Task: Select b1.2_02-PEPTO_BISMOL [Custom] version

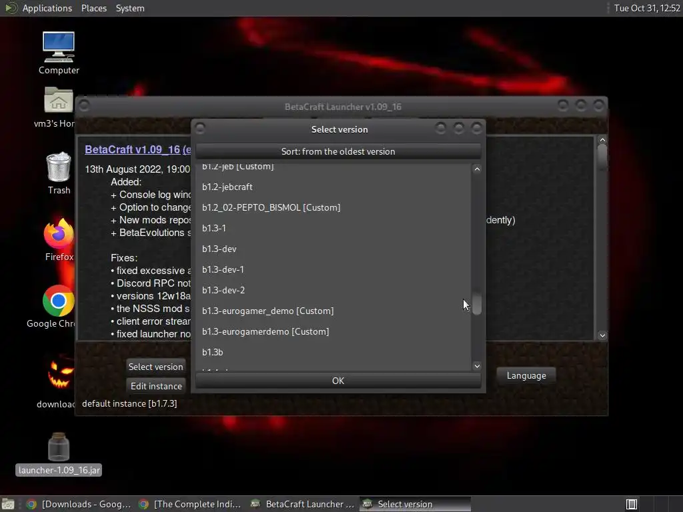Action: tap(333, 207)
